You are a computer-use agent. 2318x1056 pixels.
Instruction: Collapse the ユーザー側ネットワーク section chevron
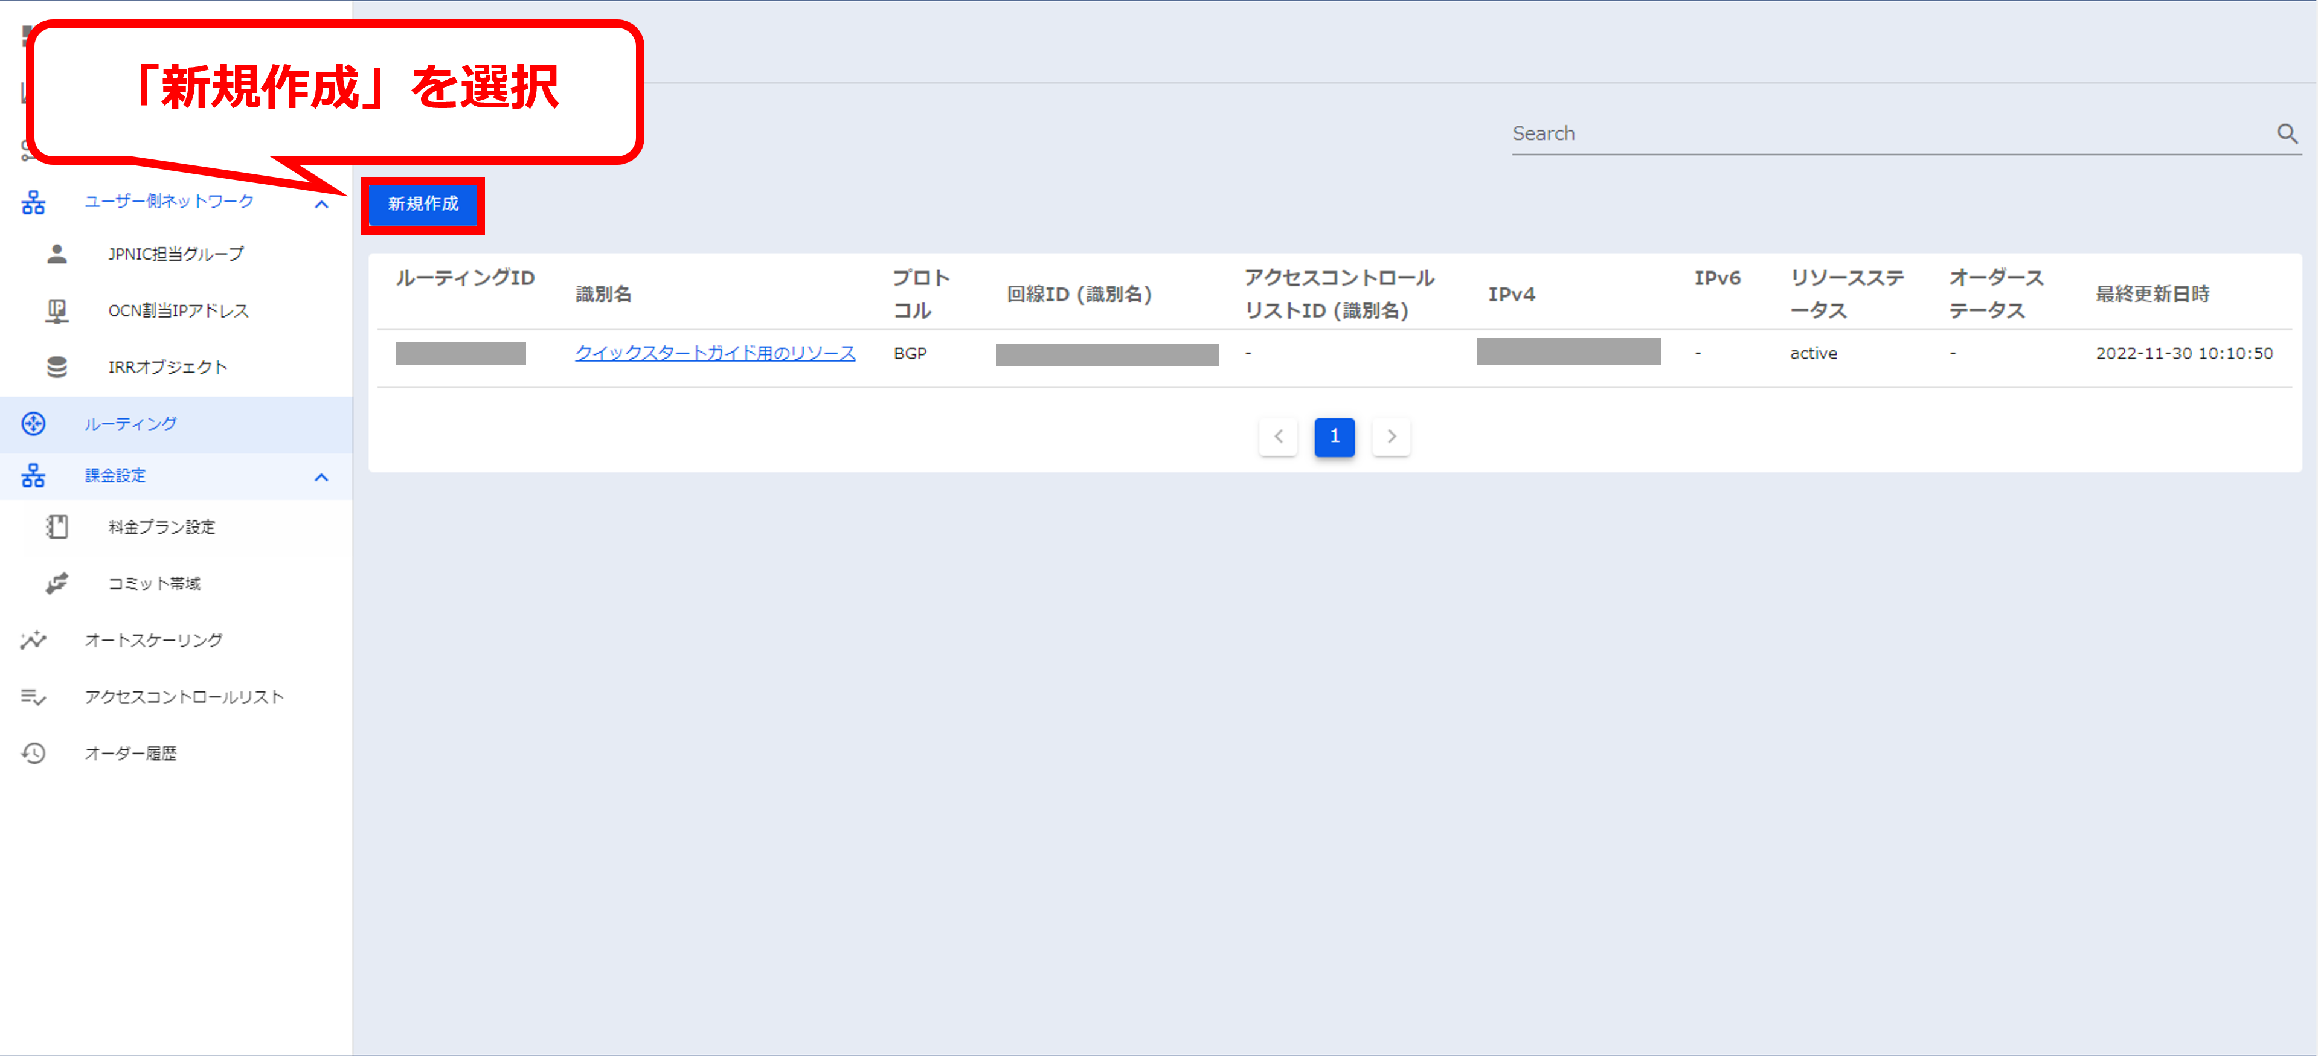(x=321, y=204)
